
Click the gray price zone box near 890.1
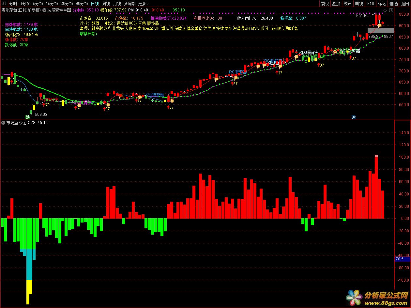point(381,30)
